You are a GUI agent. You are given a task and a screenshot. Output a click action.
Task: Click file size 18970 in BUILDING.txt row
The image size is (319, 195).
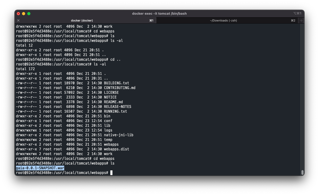pos(69,83)
